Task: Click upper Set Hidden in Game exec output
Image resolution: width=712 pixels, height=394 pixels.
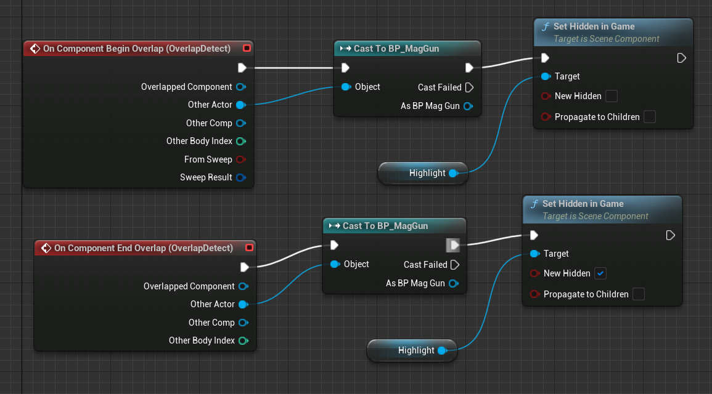Action: (681, 58)
